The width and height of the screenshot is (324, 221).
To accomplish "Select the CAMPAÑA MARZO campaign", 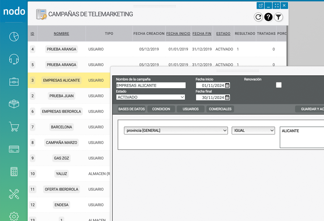I will (x=61, y=143).
